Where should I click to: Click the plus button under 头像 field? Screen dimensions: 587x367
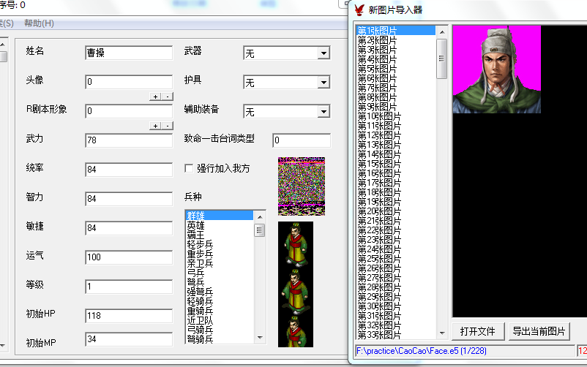tap(155, 96)
